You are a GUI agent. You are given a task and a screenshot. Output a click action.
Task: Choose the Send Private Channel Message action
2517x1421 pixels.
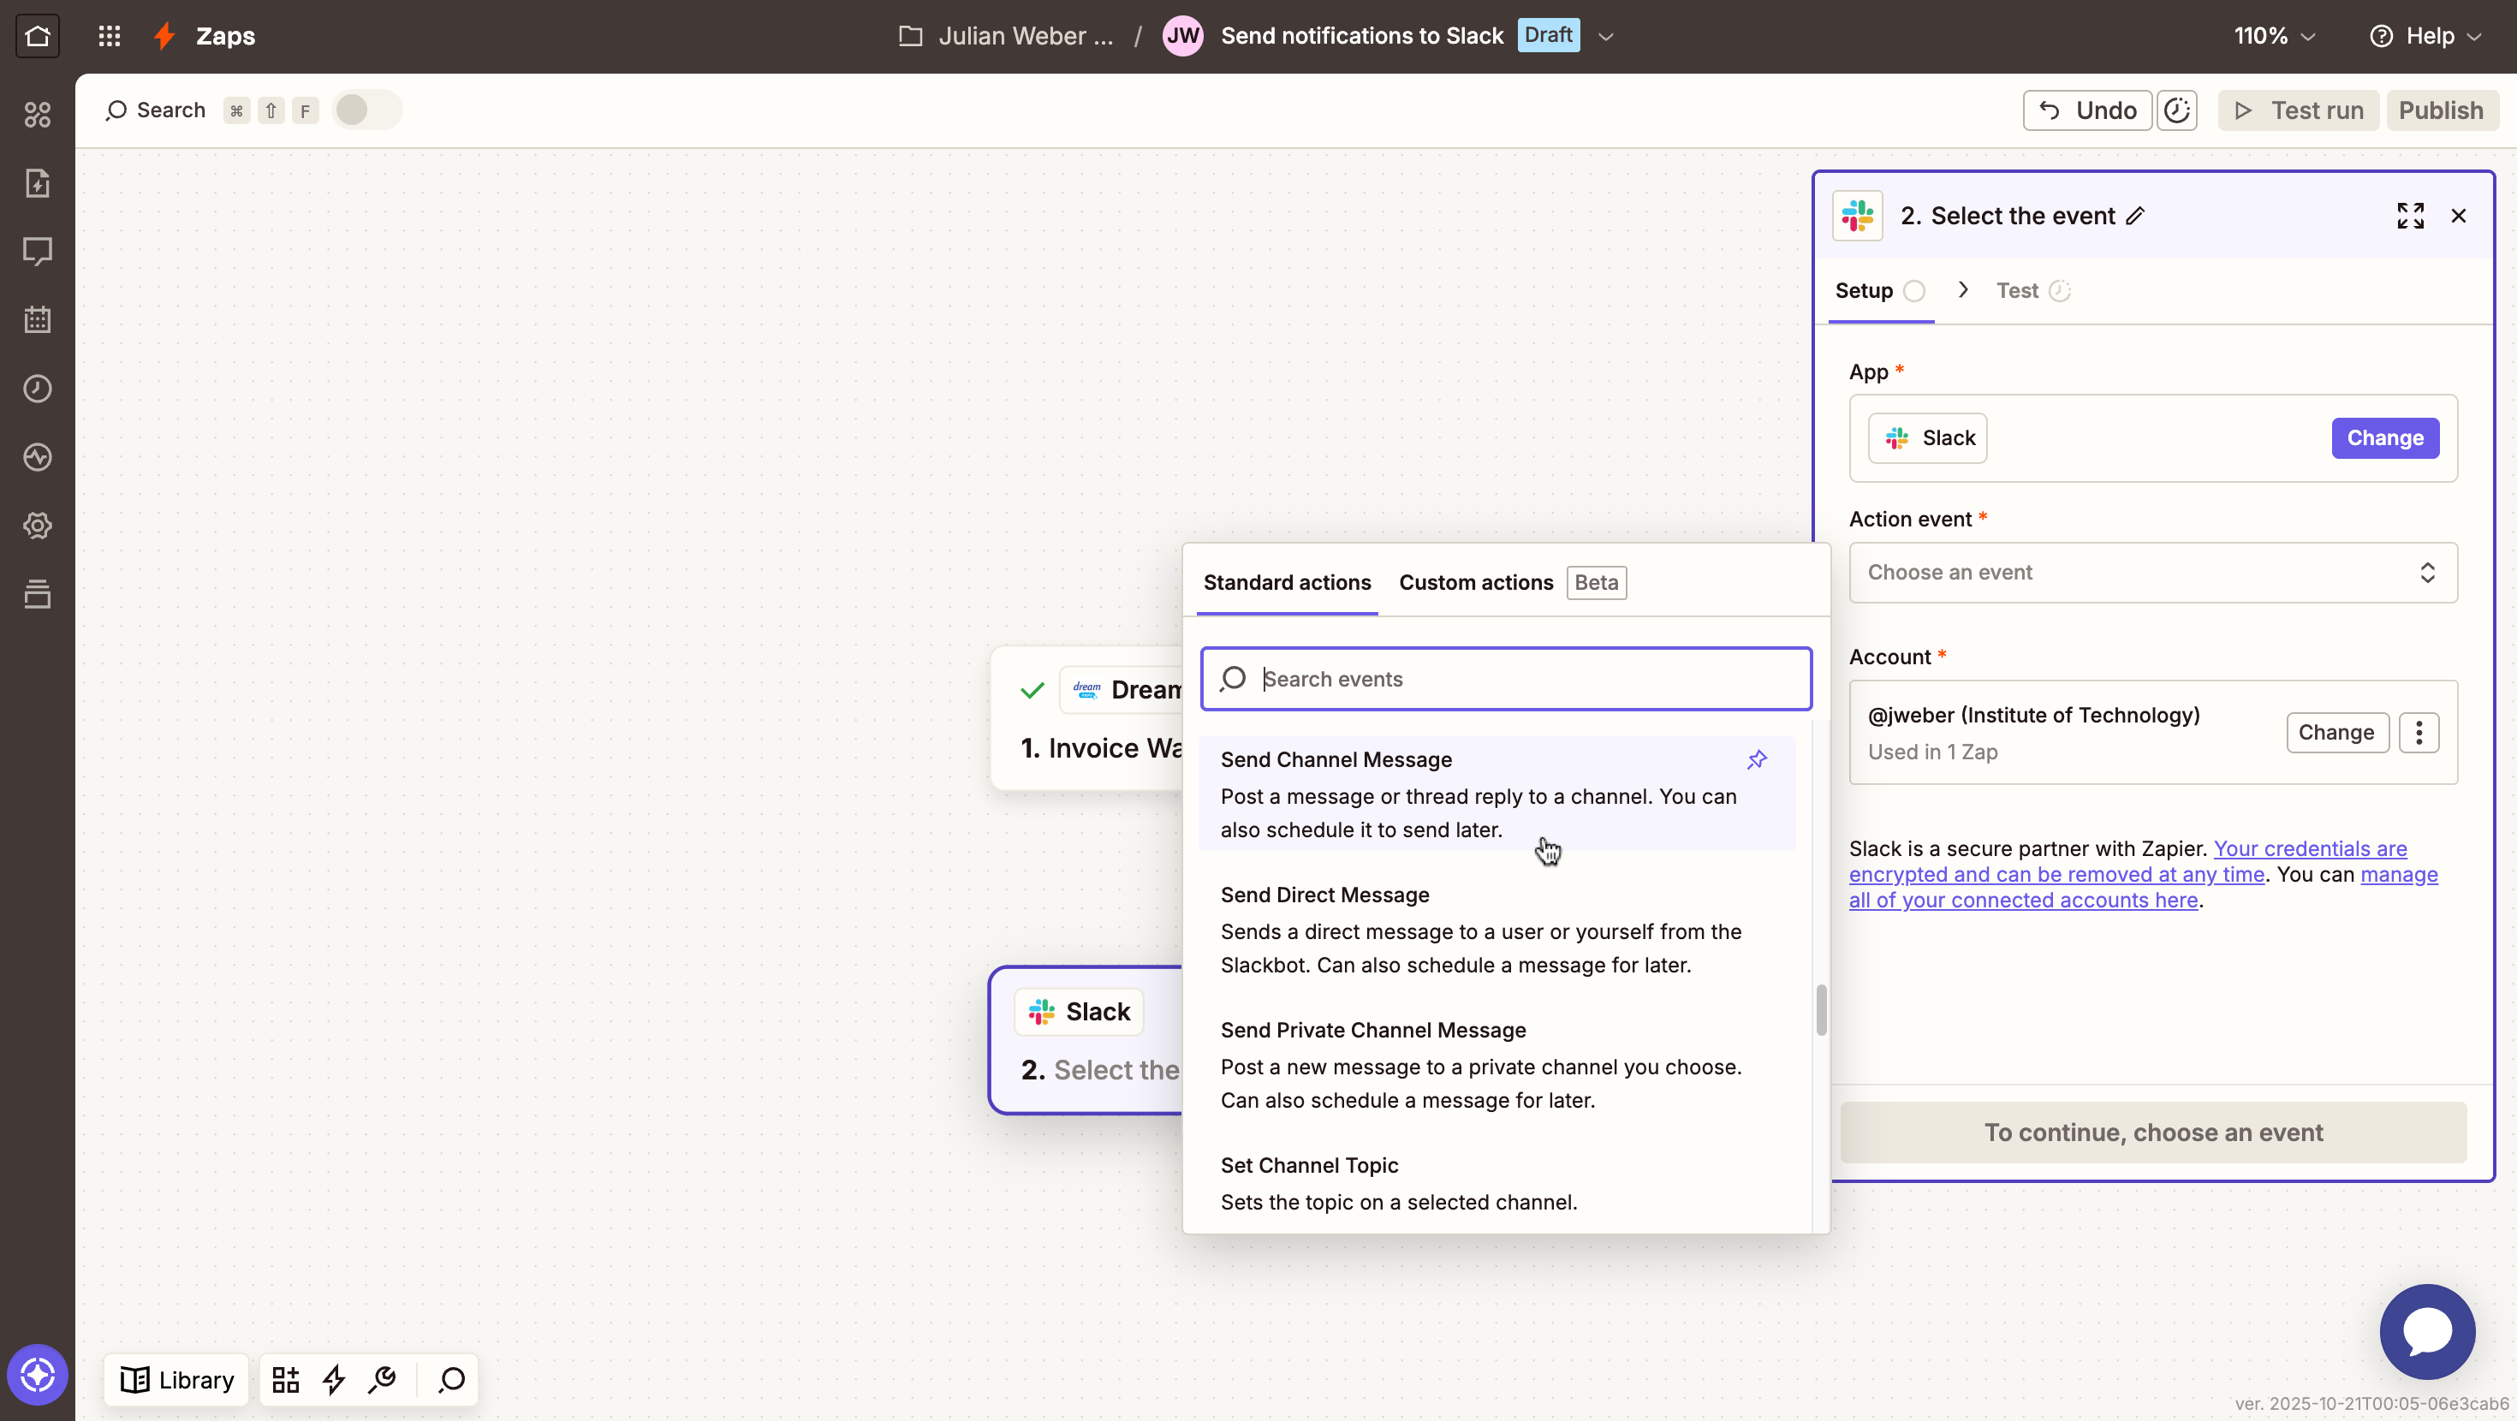pyautogui.click(x=1497, y=1064)
